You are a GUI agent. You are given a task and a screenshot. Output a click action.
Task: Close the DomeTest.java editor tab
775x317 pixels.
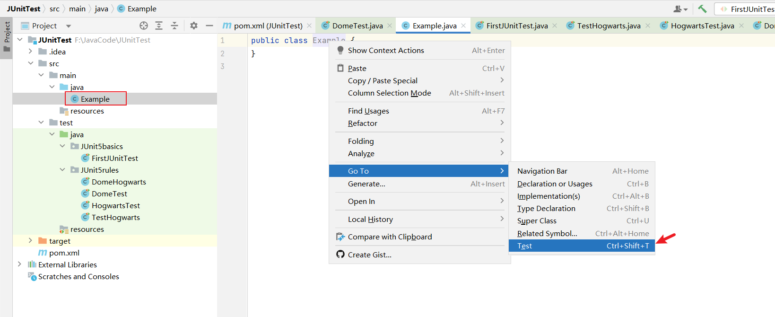(x=390, y=26)
